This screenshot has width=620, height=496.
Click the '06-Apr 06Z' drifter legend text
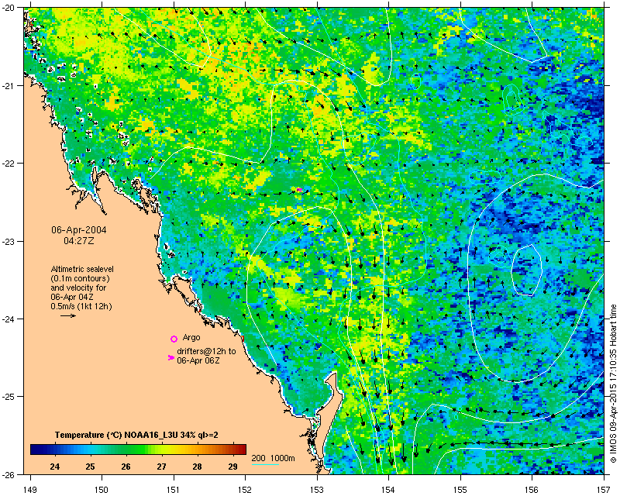pos(198,360)
